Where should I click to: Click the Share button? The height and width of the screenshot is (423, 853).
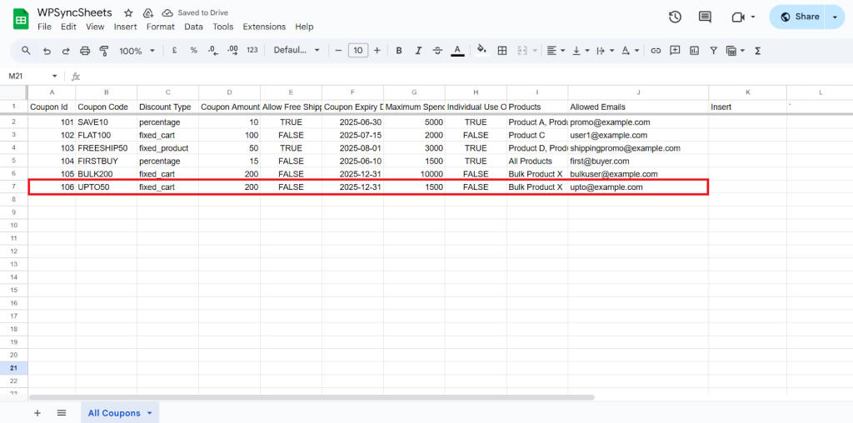coord(798,17)
